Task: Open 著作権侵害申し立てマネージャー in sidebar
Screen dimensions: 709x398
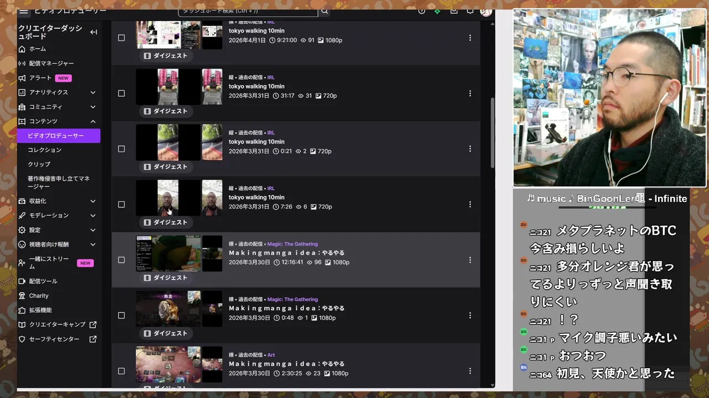Action: (59, 182)
